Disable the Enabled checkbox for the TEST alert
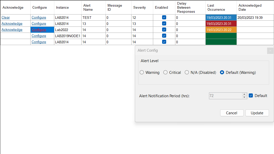This screenshot has height=154, width=274. [x=164, y=17]
